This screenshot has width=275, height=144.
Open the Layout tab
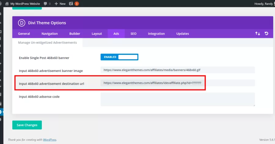tap(97, 34)
